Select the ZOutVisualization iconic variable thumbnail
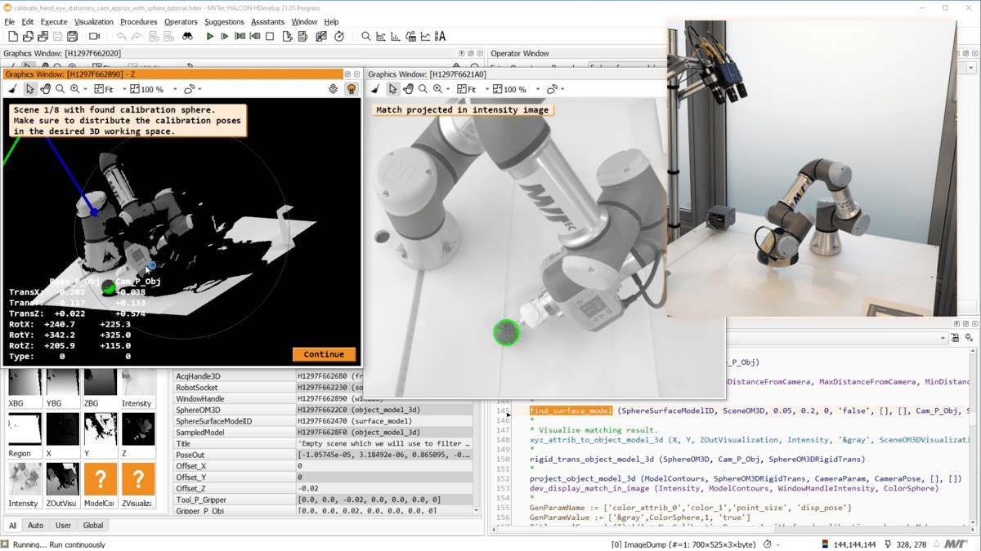The height and width of the screenshot is (551, 981). (x=62, y=485)
